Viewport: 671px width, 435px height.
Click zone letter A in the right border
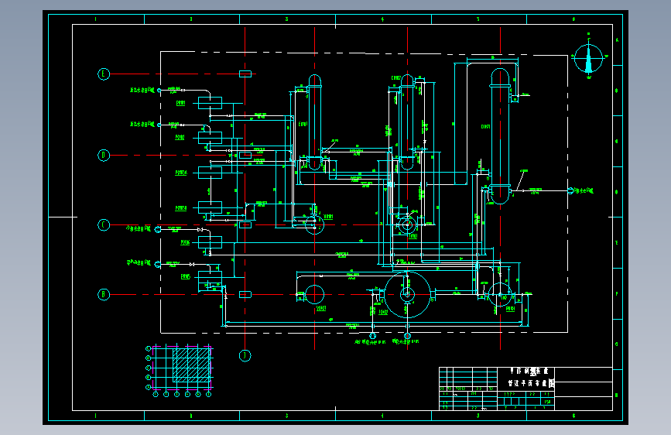[617, 39]
